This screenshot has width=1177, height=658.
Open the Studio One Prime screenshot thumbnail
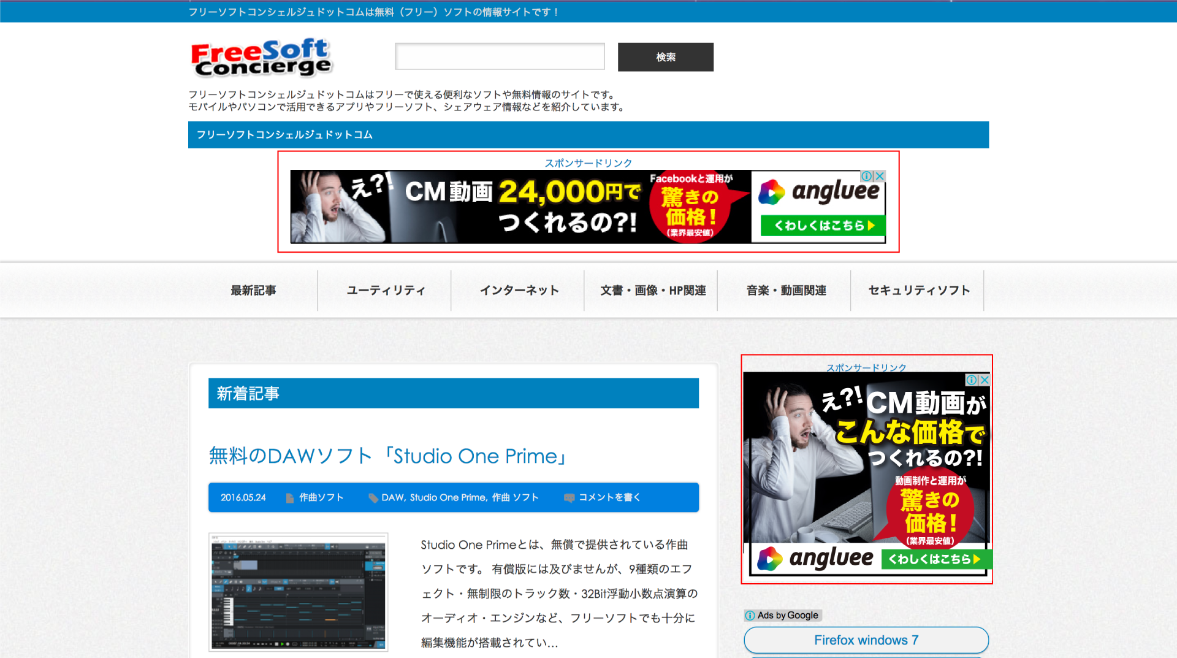point(299,592)
